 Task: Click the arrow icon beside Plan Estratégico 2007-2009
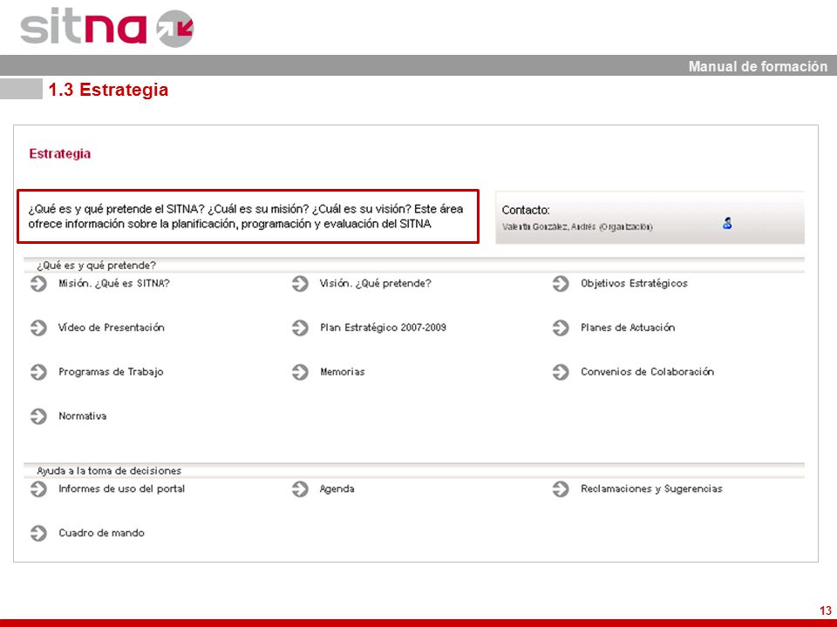click(300, 328)
